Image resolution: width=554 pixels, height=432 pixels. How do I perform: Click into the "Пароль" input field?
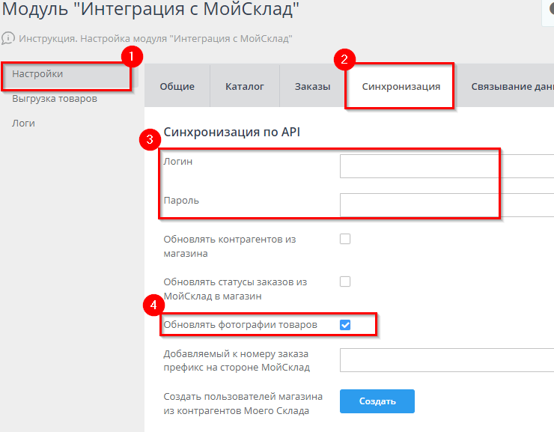[447, 204]
